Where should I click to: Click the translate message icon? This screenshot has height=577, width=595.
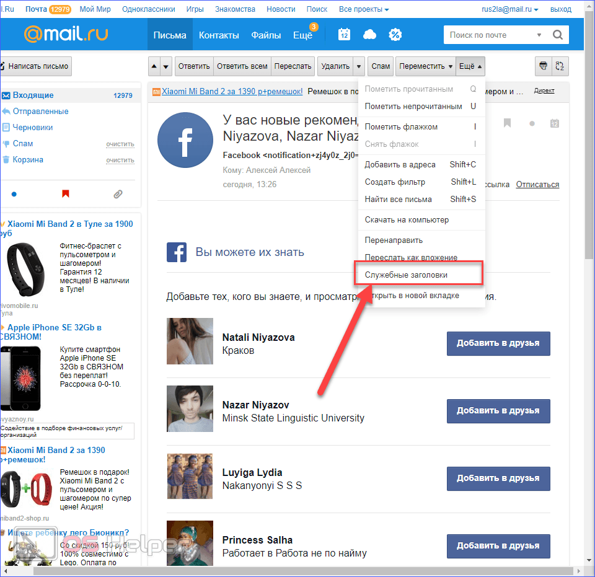(x=559, y=66)
